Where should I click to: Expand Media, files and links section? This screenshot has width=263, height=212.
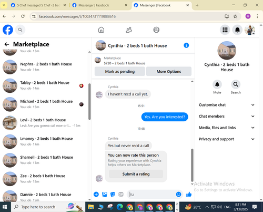[x=227, y=128]
